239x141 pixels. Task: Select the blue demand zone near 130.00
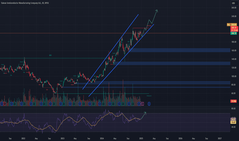click(172, 63)
